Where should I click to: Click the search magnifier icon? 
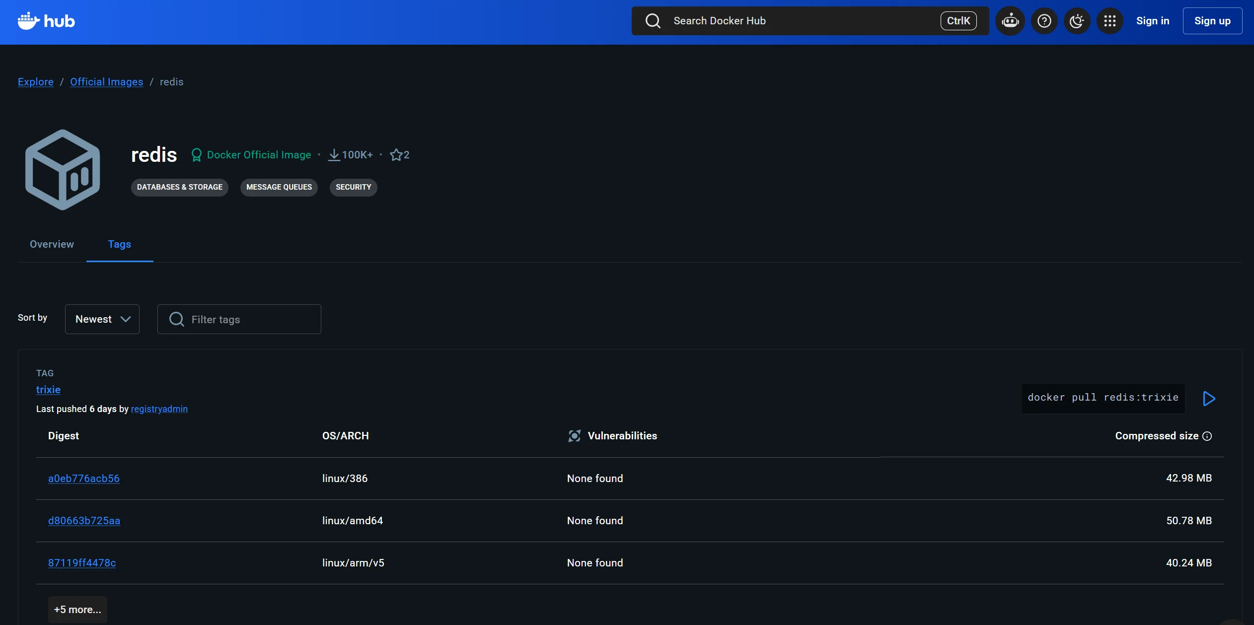tap(653, 21)
